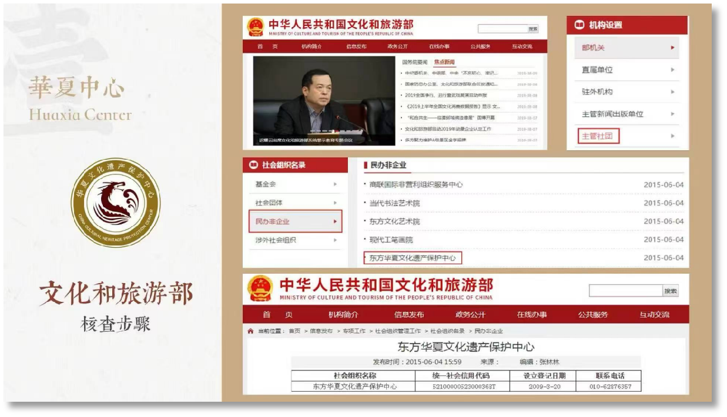Click 信息发布 in the detail page navigation bar
This screenshot has width=727, height=417.
[x=409, y=315]
